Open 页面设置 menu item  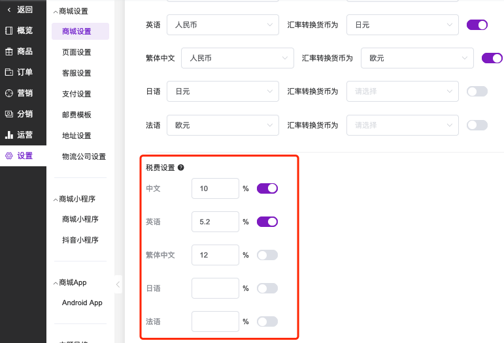76,52
